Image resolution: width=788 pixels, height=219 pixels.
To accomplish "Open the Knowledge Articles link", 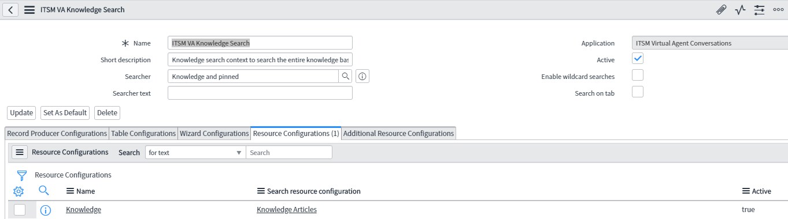I will coord(287,210).
